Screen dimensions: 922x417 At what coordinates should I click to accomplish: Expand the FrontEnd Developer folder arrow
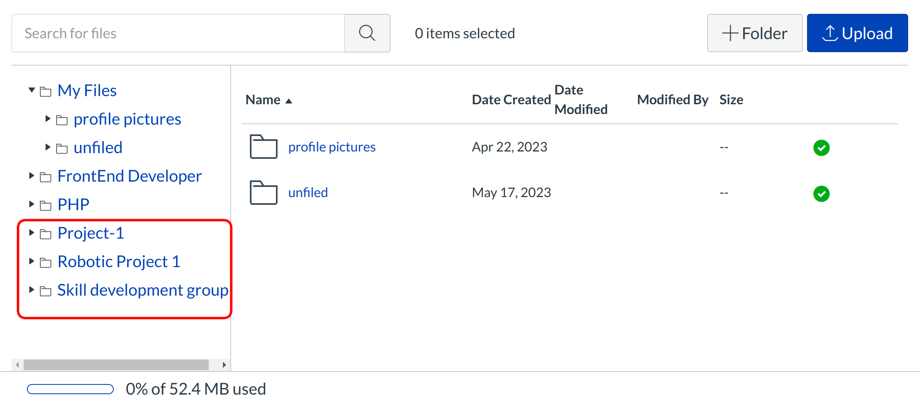pos(32,176)
